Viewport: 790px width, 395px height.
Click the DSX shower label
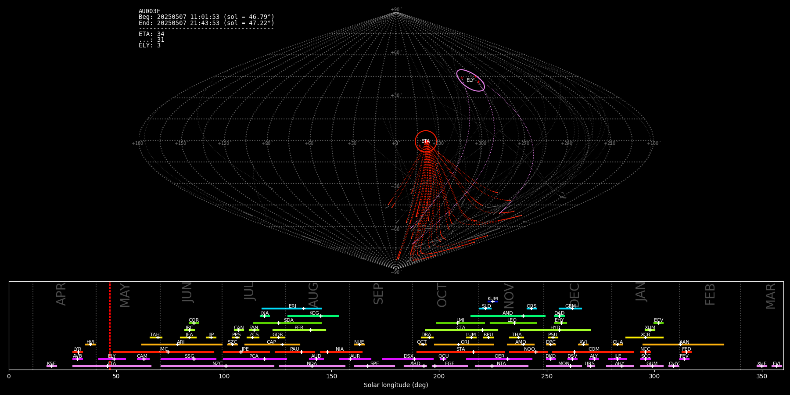(409, 356)
